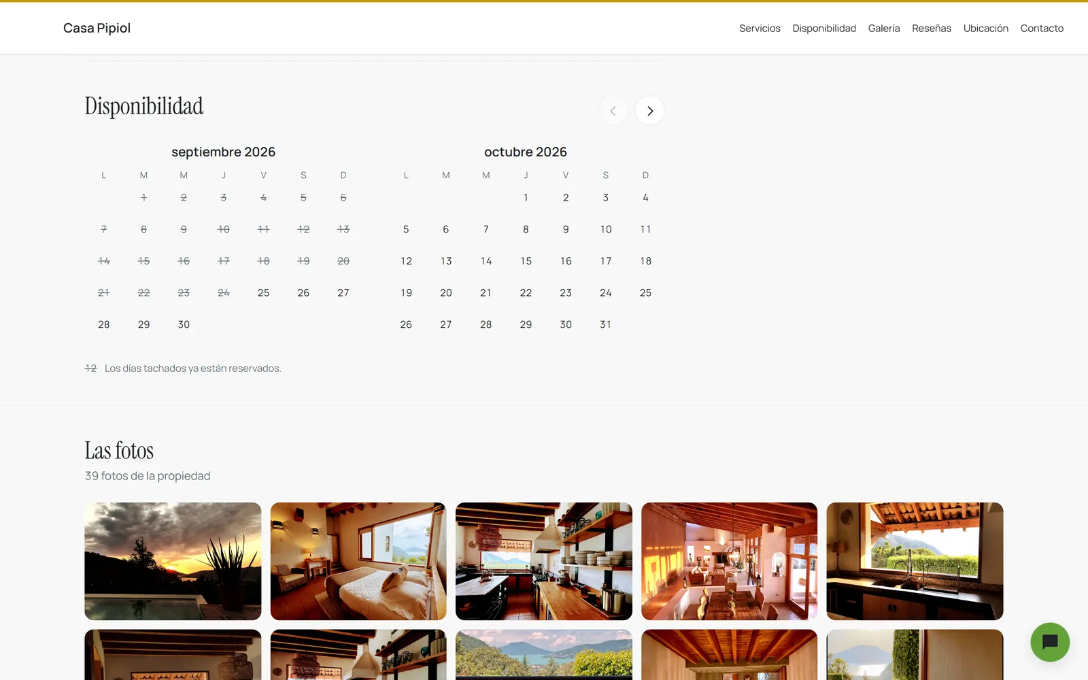Select October 18 in the calendar
1088x680 pixels.
pyautogui.click(x=645, y=261)
